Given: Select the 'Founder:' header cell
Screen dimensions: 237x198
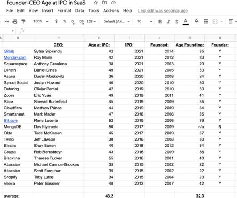Looking at the screenshot, I should pyautogui.click(x=220, y=45).
